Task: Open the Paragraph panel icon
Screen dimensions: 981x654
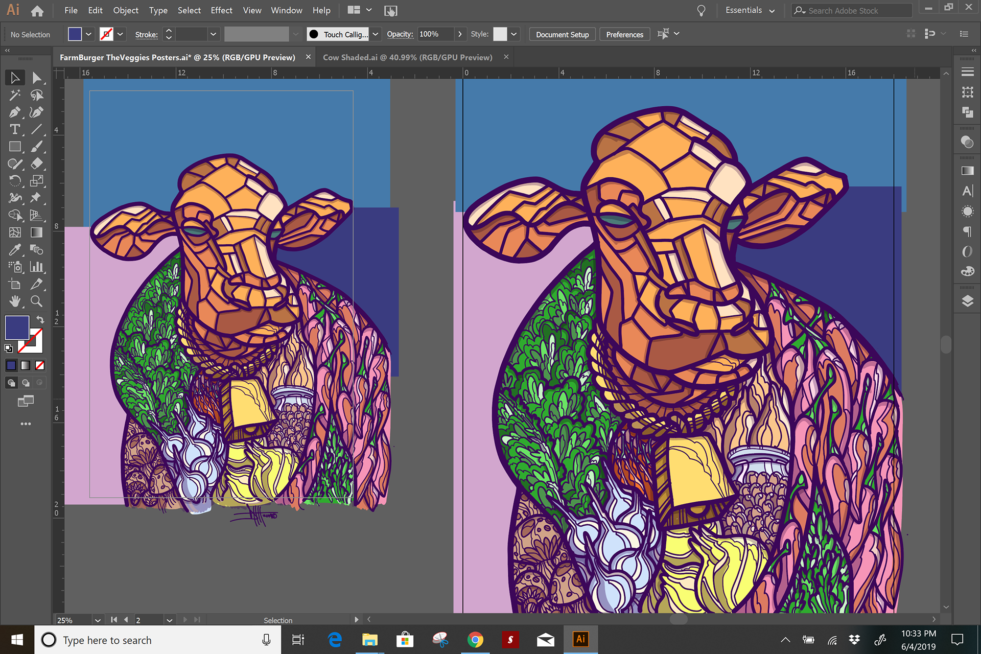Action: 967,231
